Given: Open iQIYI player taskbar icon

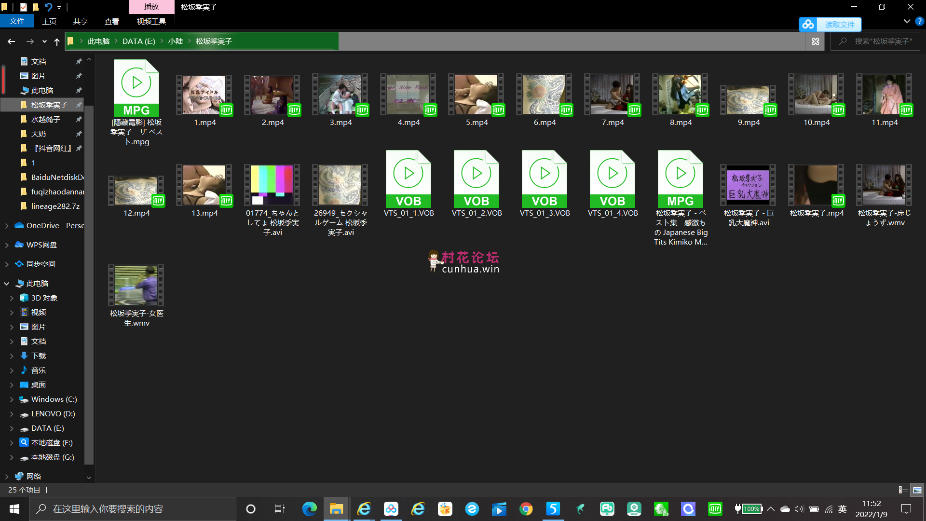Looking at the screenshot, I should (715, 509).
